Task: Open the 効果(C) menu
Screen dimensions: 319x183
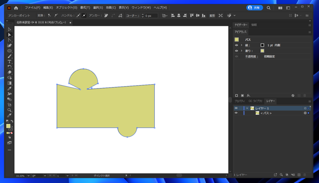Action: 111,7
